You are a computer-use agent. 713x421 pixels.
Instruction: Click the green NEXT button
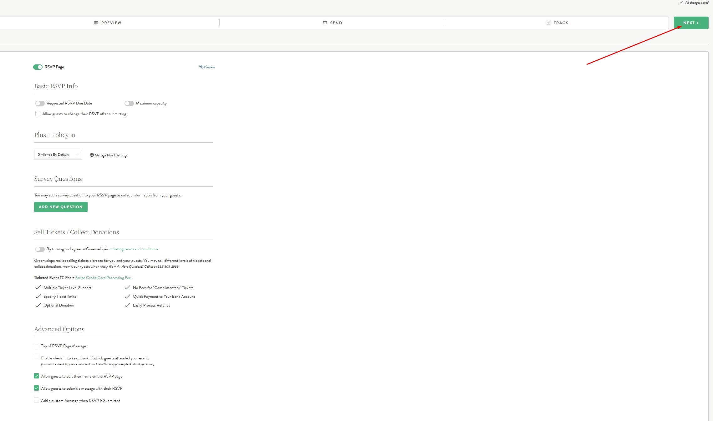click(x=691, y=23)
